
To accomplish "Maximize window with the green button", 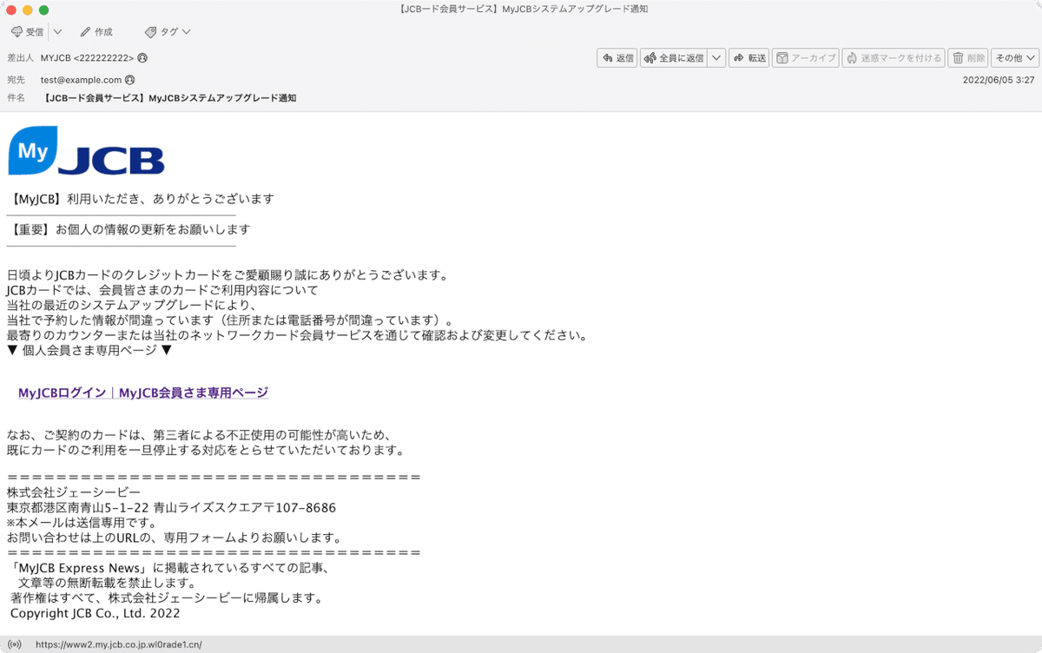I will [44, 10].
